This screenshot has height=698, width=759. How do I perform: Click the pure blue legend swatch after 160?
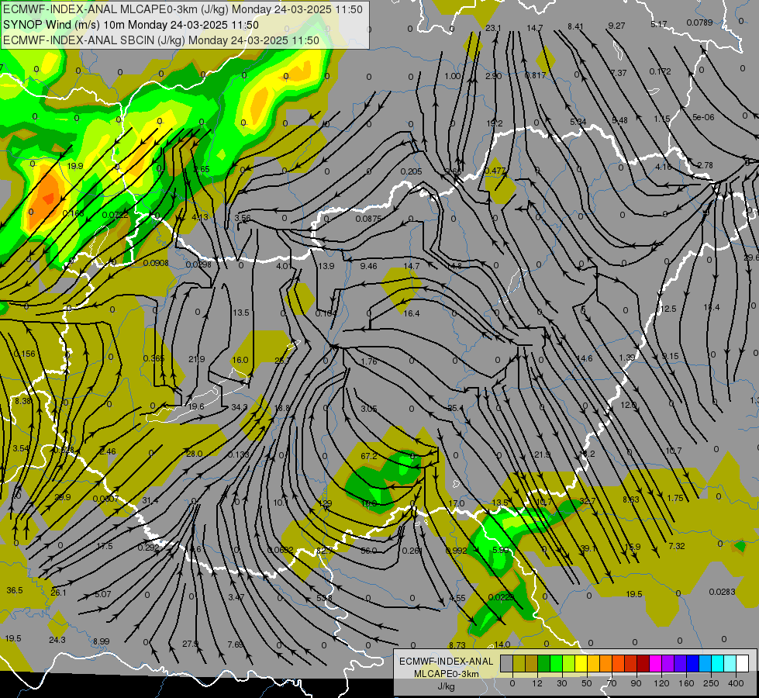pos(692,664)
